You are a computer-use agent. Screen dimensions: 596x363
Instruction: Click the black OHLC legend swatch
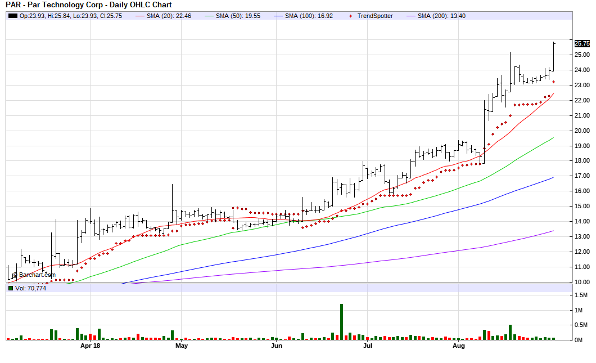tap(13, 16)
